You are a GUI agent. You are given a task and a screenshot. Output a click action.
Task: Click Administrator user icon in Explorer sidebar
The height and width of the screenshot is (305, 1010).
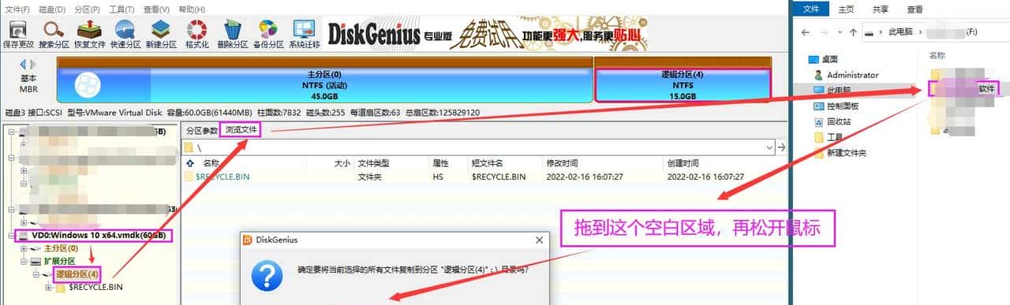click(x=818, y=75)
